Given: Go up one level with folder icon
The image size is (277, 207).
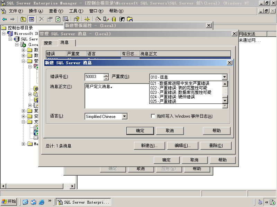Looking at the screenshot, I should pyautogui.click(x=23, y=19).
